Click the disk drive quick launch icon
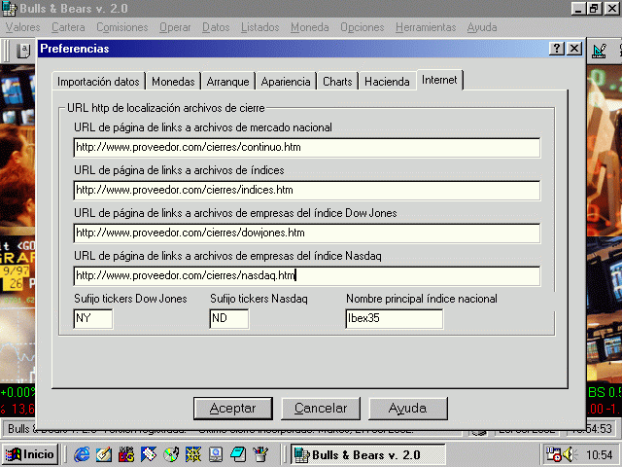The height and width of the screenshot is (467, 622). coord(216,454)
